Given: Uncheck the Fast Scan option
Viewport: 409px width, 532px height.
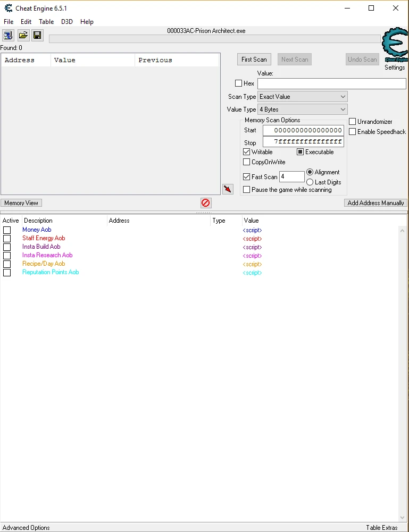Looking at the screenshot, I should tap(246, 176).
